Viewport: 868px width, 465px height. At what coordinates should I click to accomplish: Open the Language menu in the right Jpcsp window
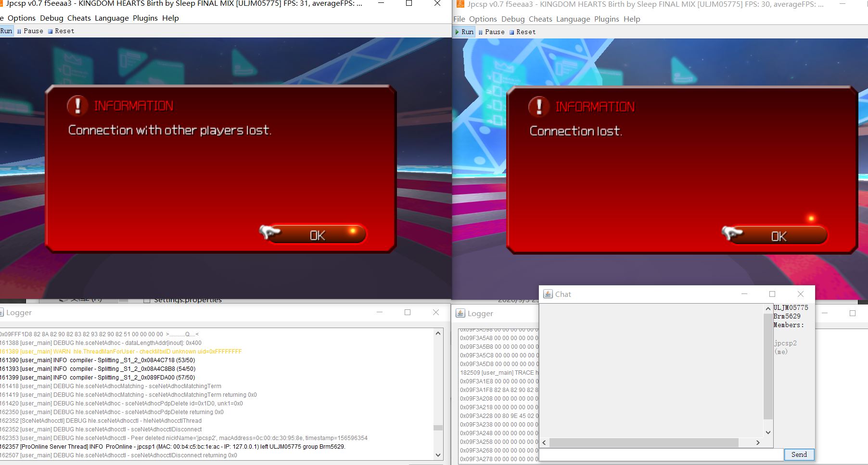point(573,19)
